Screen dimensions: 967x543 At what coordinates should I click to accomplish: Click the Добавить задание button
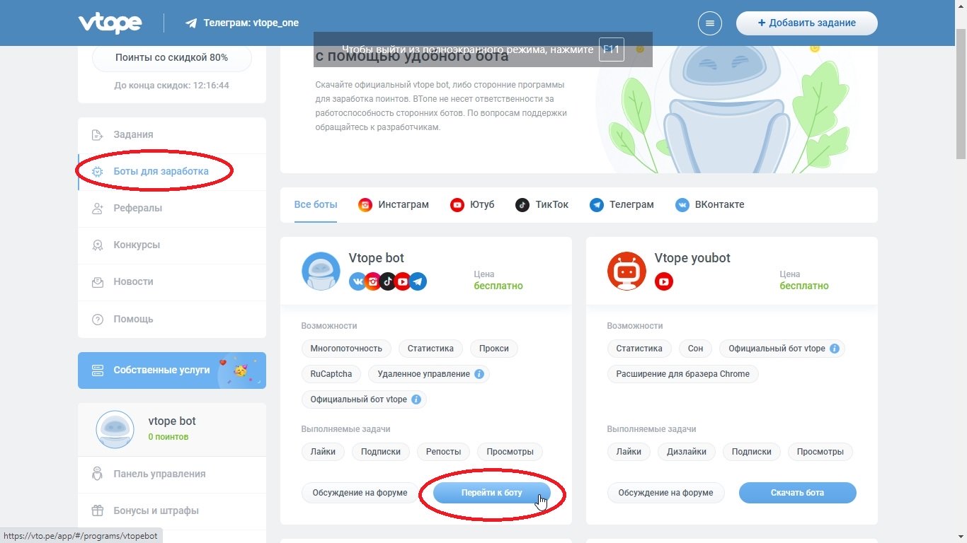(x=807, y=23)
